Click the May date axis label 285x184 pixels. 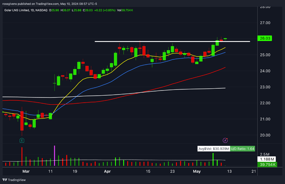click(197, 171)
